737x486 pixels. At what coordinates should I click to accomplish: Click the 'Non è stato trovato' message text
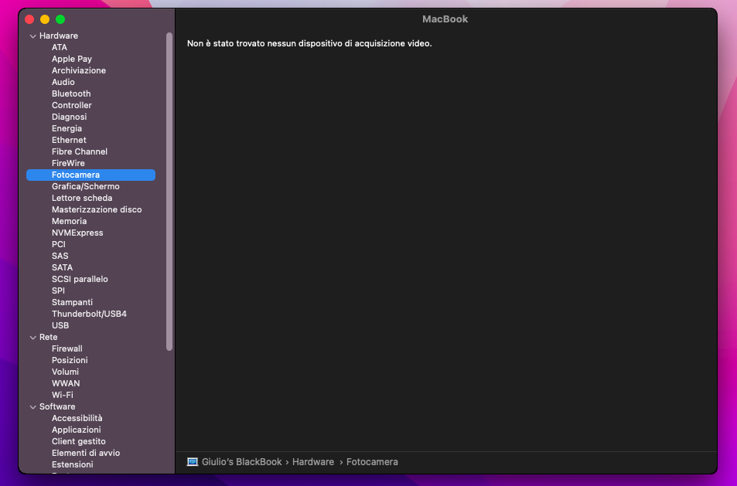pyautogui.click(x=309, y=43)
